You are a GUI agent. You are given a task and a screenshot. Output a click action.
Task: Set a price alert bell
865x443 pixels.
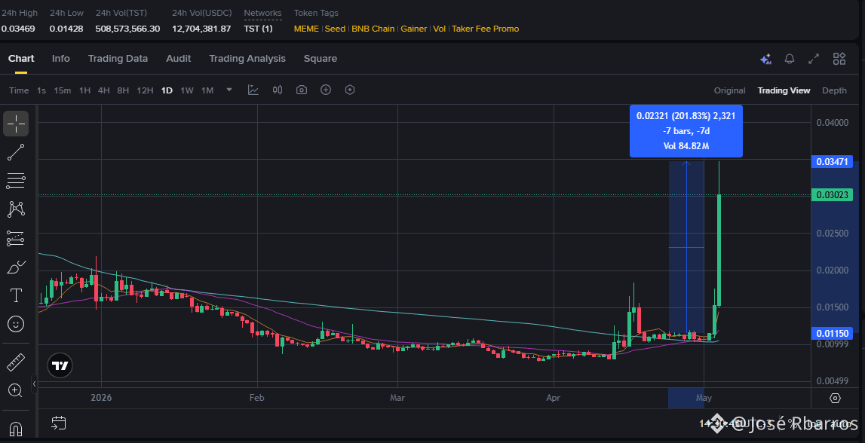(790, 59)
